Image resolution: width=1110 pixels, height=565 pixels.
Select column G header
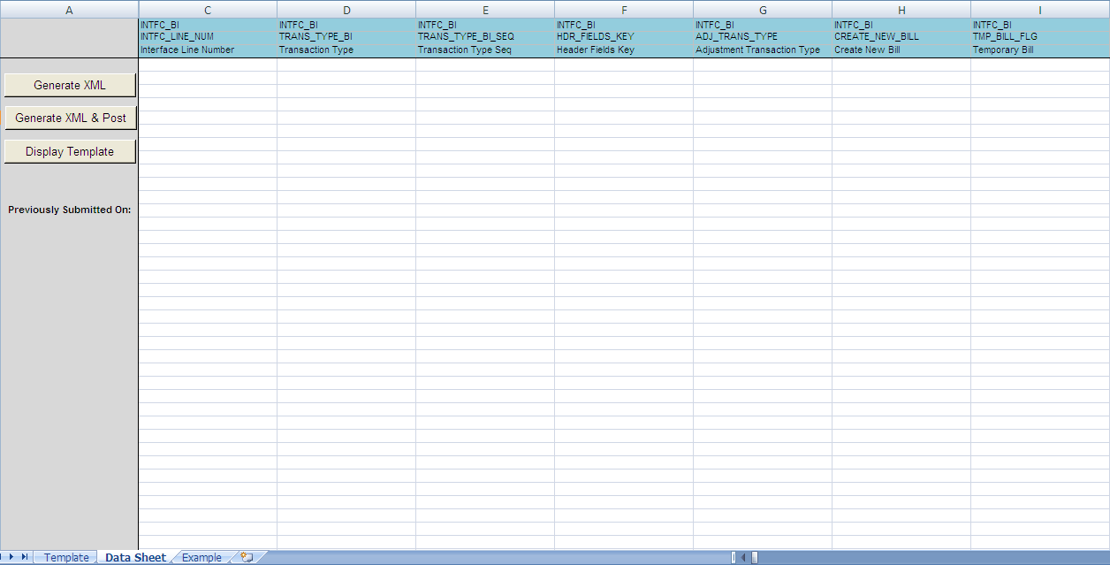[x=763, y=9]
